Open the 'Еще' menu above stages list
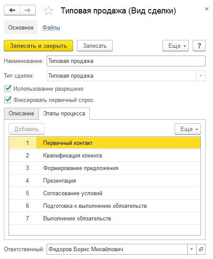Image resolution: width=213 pixels, height=259 pixels. click(188, 129)
